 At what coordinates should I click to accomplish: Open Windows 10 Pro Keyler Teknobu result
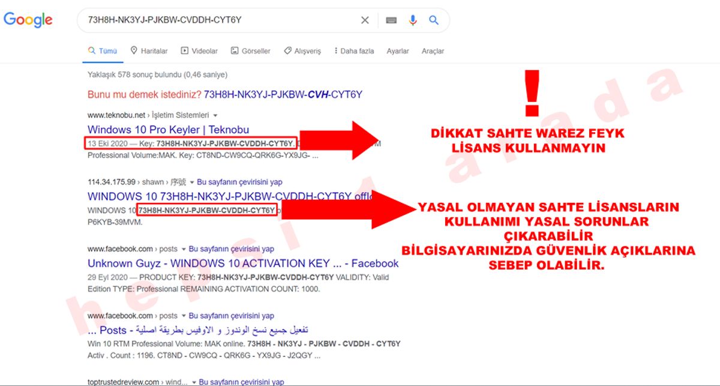(x=168, y=130)
